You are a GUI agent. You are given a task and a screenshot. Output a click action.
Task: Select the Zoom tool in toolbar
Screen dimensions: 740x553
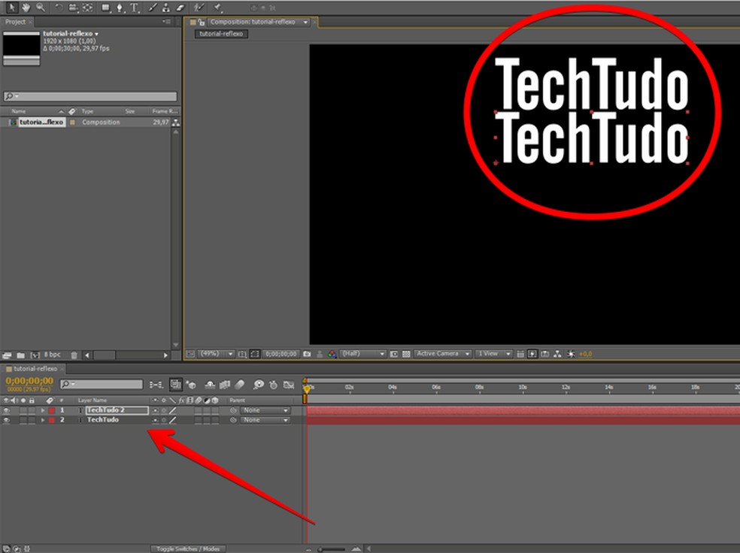tap(40, 8)
